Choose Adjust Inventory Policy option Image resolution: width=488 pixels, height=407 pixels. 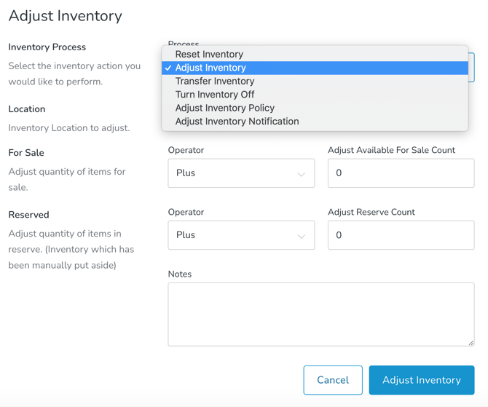pyautogui.click(x=224, y=108)
